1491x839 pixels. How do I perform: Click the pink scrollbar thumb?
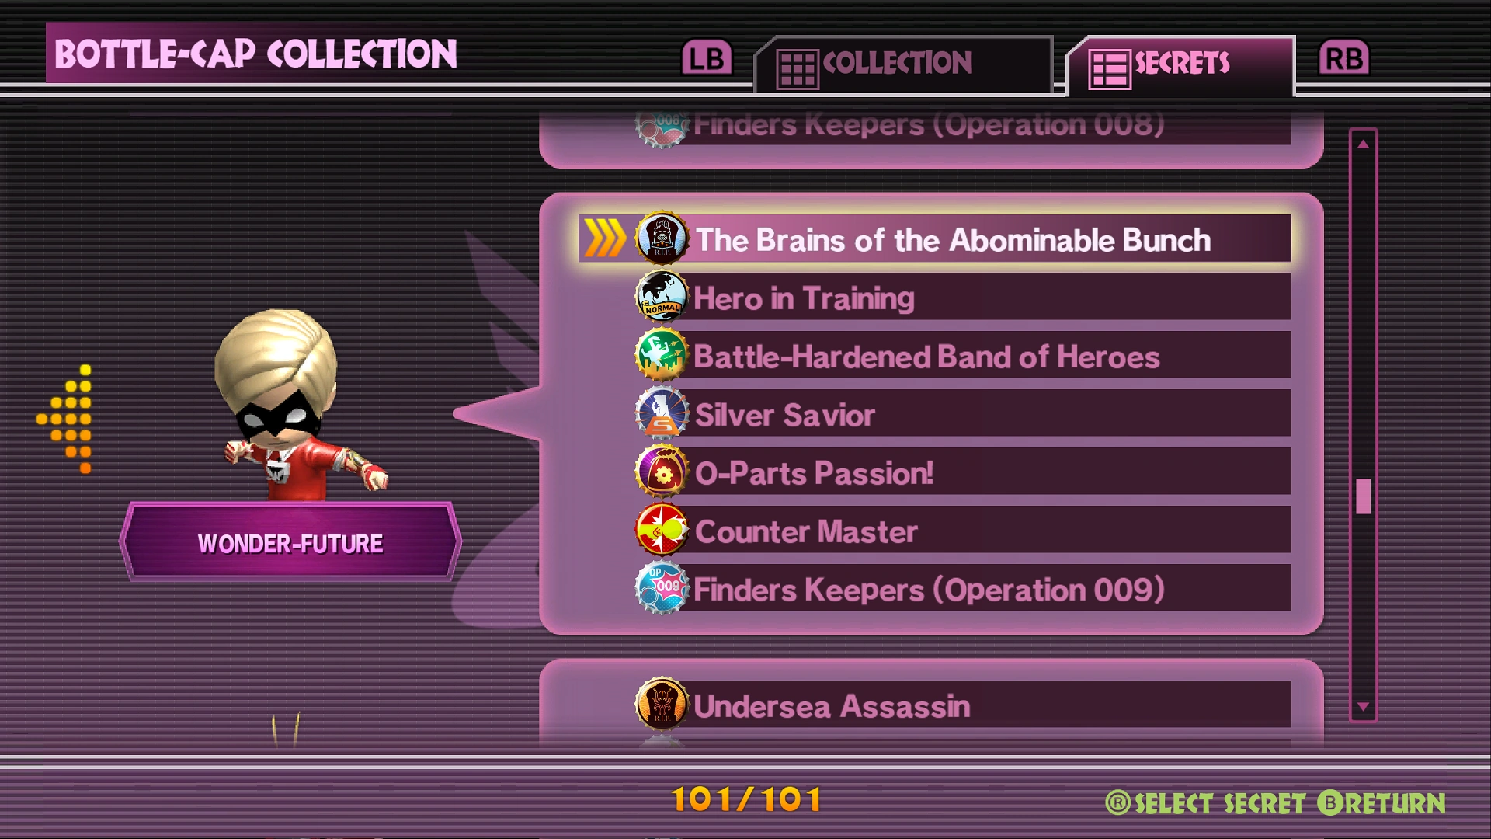click(1363, 496)
